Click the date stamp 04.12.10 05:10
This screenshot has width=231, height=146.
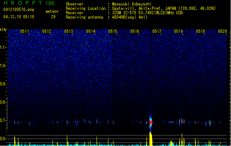(19, 17)
